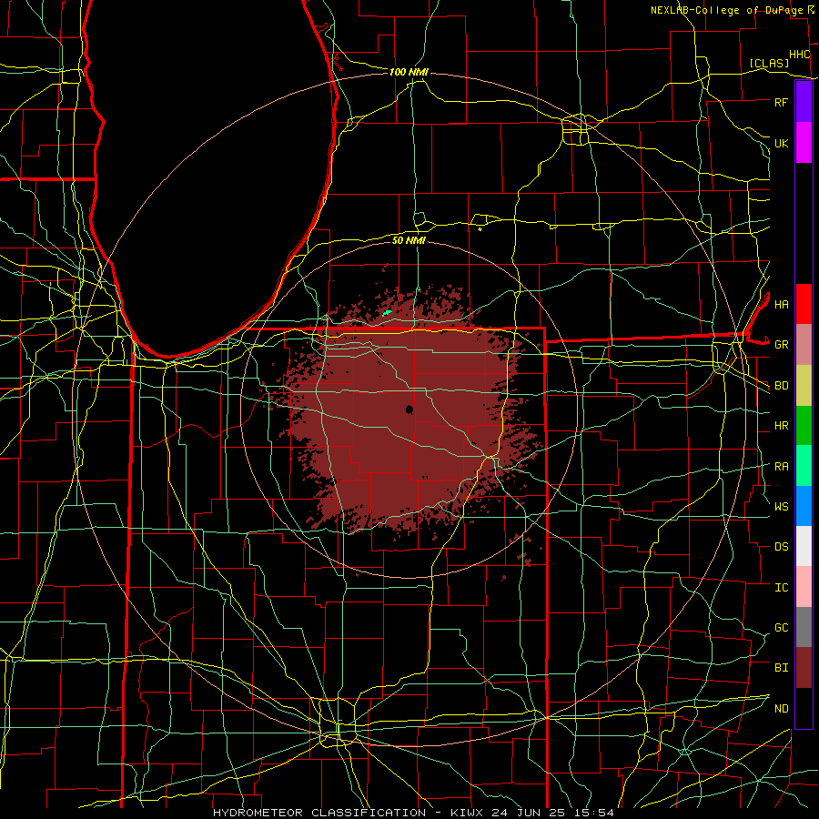This screenshot has height=819, width=819.
Task: Click the 'GR' legend label
Action: coord(781,345)
